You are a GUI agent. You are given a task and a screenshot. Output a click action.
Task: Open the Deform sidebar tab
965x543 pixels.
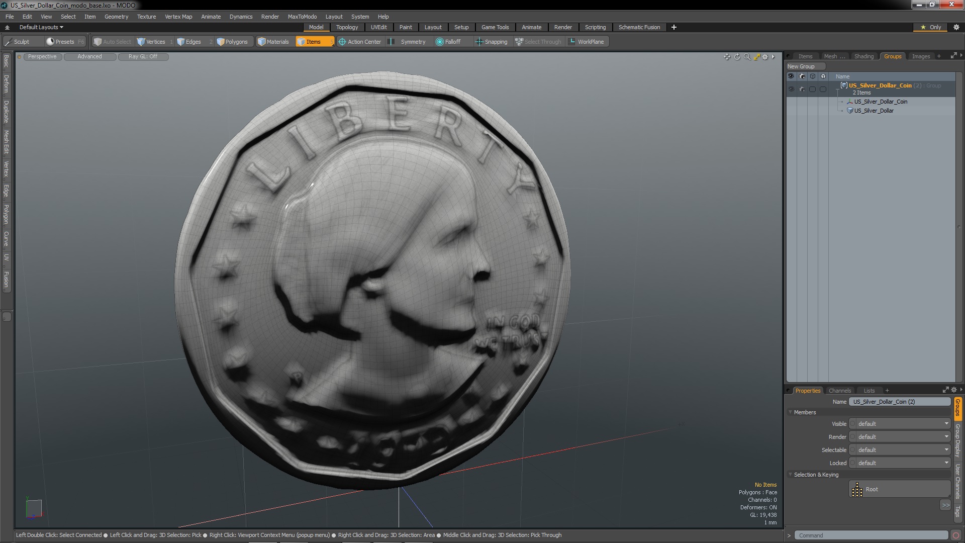tap(7, 84)
